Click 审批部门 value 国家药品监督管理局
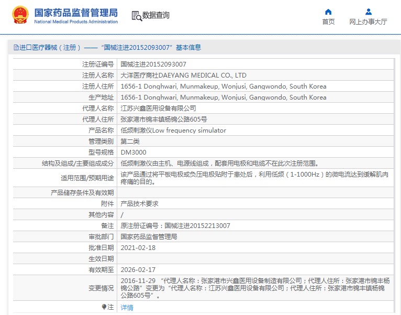This screenshot has width=401, height=315. tap(149, 236)
